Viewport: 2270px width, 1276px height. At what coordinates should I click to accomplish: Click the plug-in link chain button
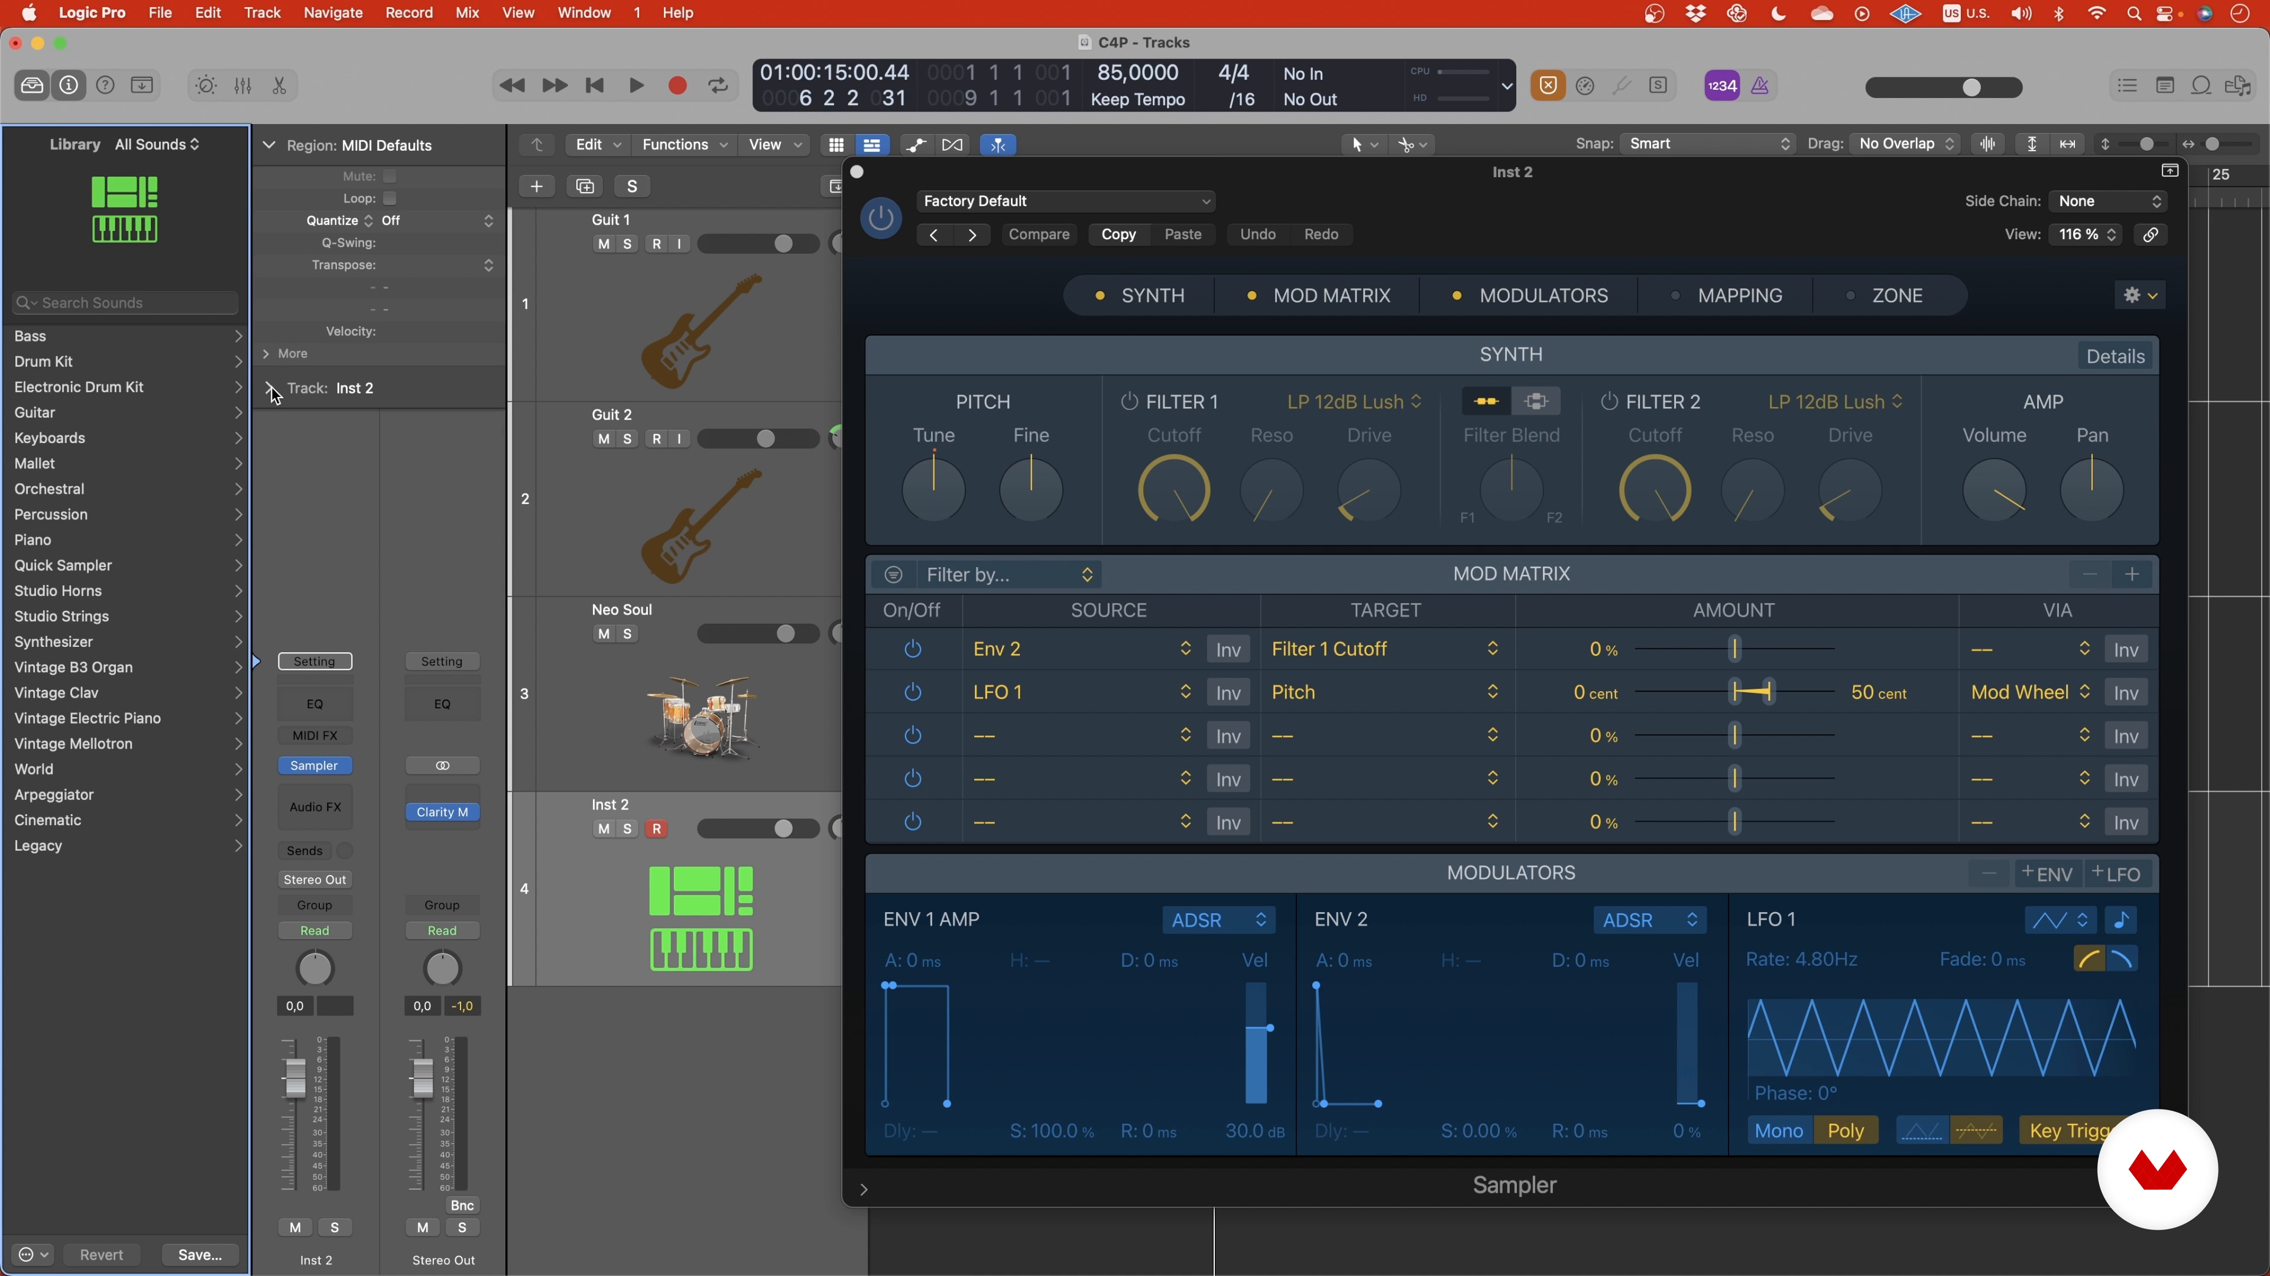[x=2150, y=235]
